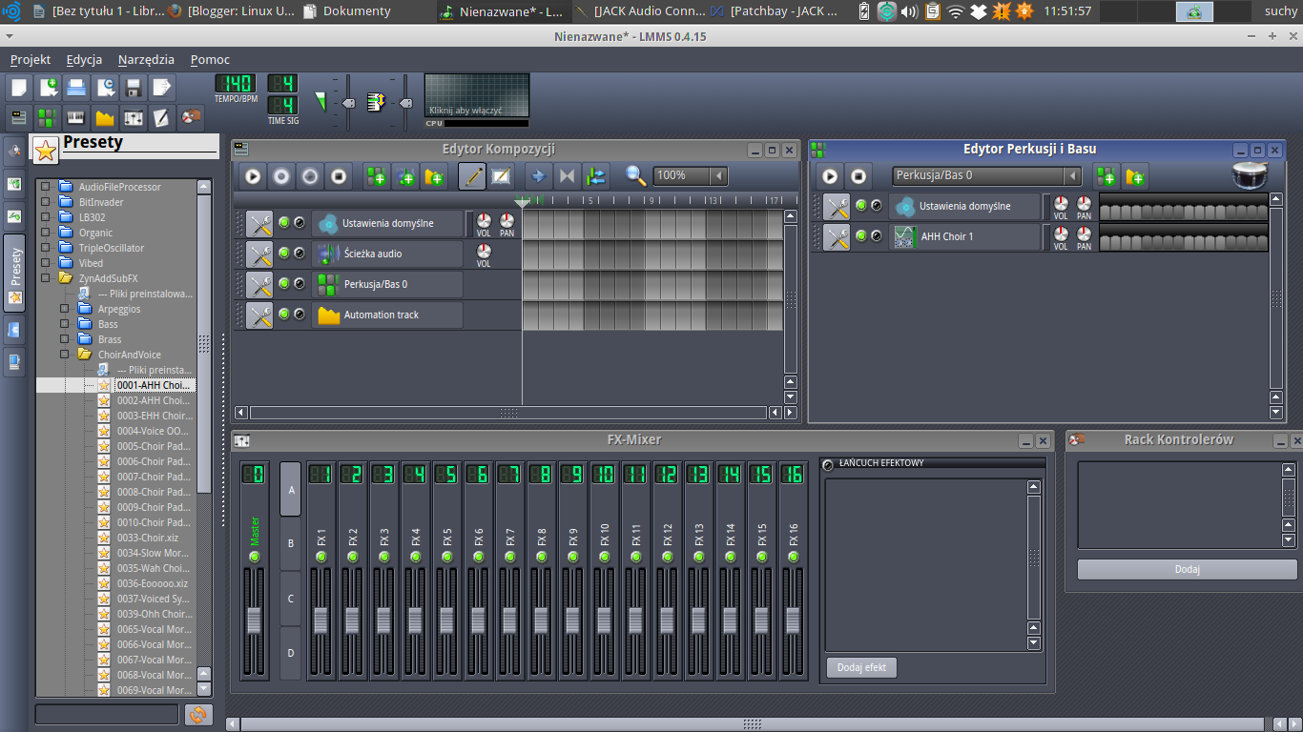Open the Projekt menu

pyautogui.click(x=30, y=59)
